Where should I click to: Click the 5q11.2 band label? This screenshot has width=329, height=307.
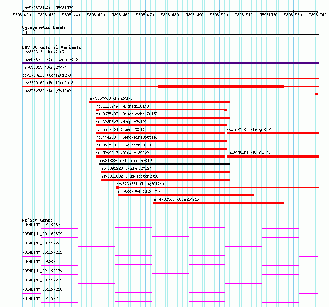click(29, 32)
